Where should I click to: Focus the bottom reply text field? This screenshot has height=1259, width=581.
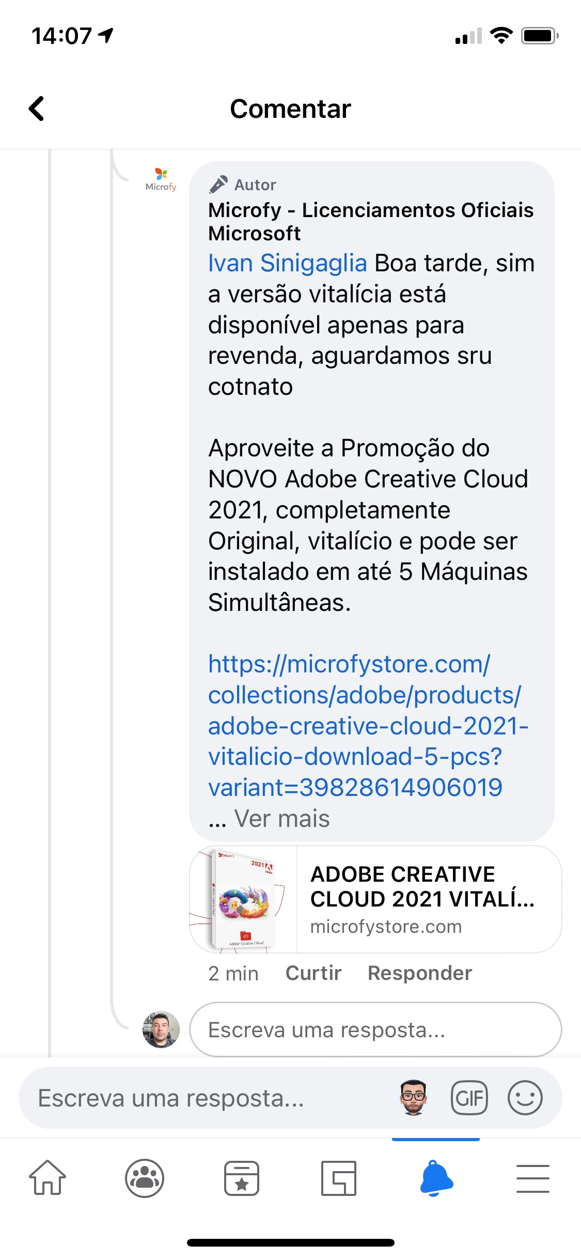click(x=207, y=1098)
